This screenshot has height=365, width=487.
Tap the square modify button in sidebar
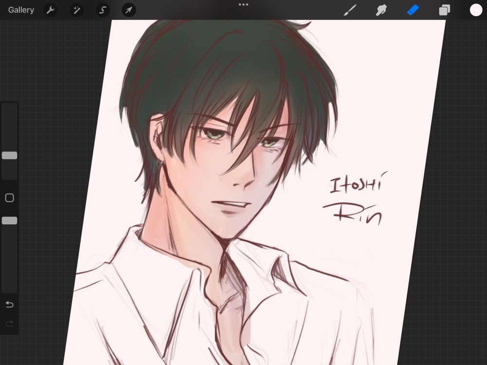10,198
